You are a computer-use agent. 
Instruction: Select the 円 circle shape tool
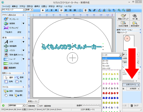click(x=19, y=82)
